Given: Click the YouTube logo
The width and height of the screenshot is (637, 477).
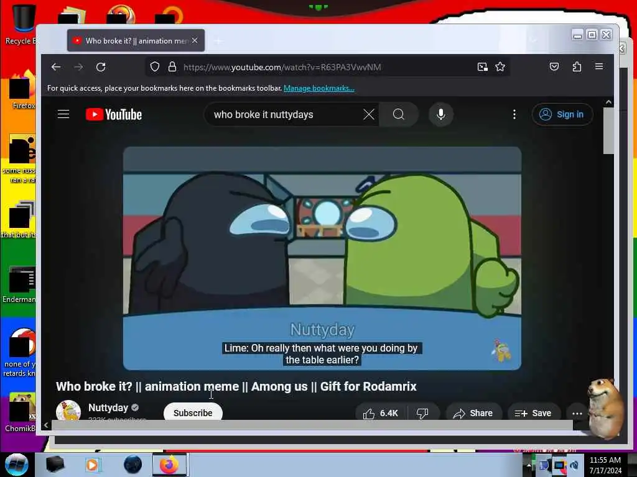Looking at the screenshot, I should [114, 115].
